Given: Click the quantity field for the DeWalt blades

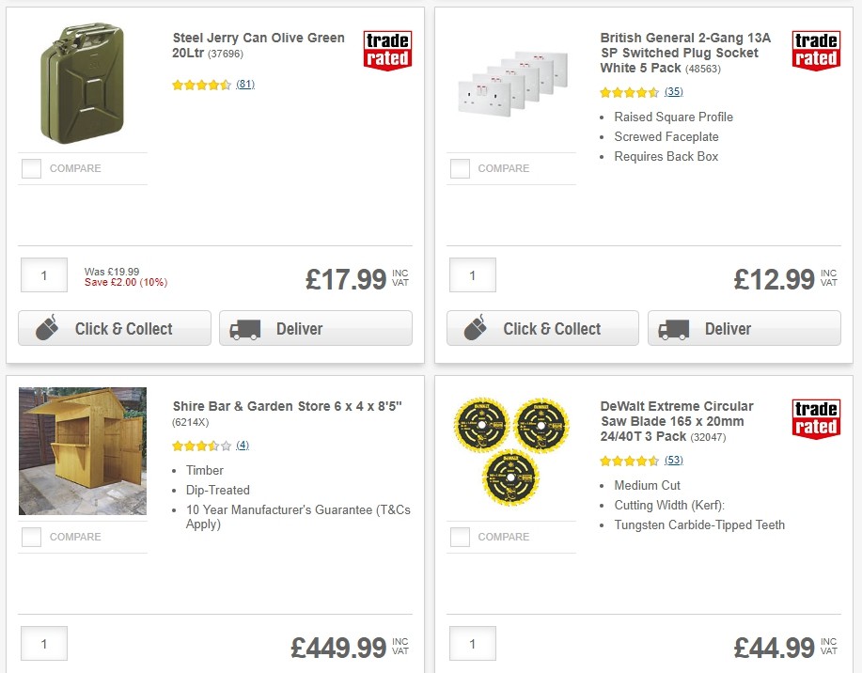Looking at the screenshot, I should (472, 643).
